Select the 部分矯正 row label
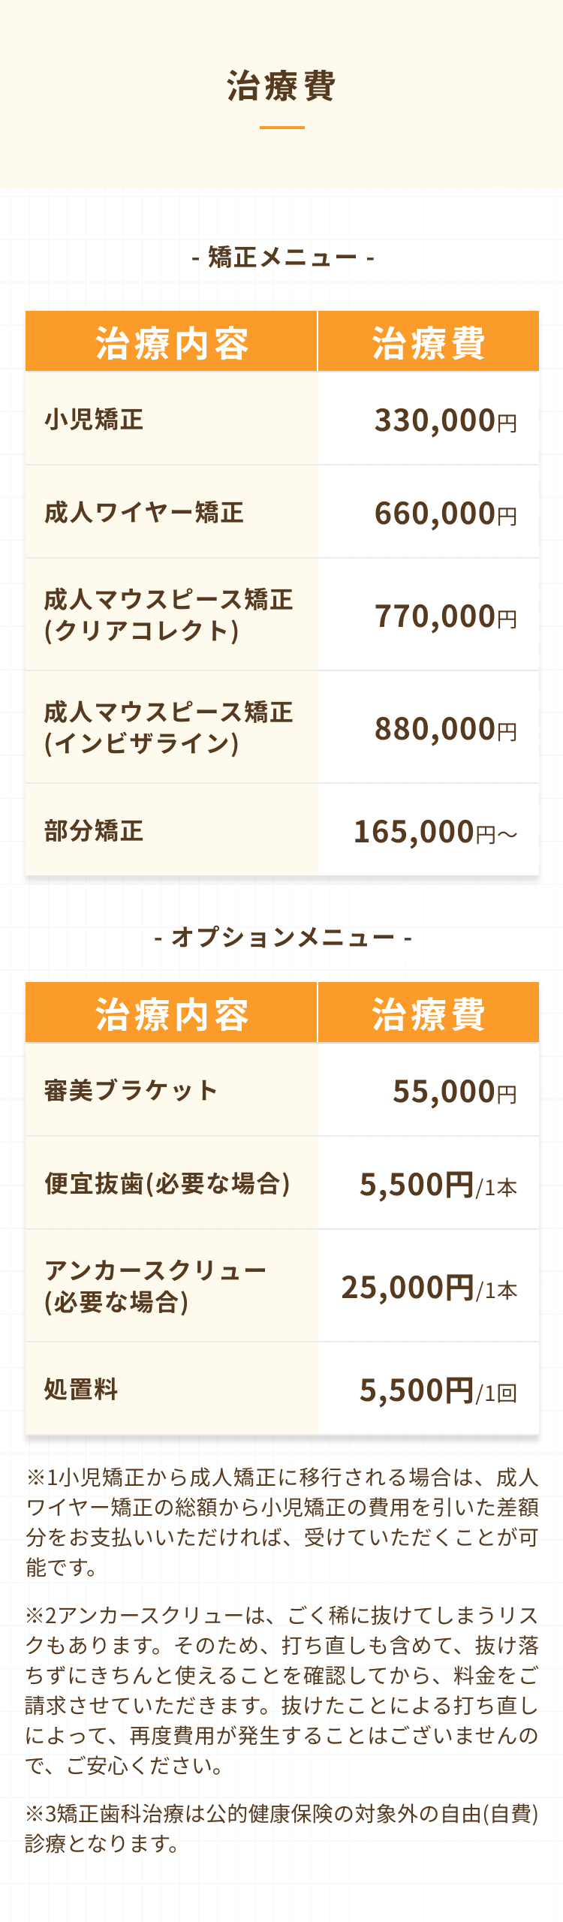 point(94,831)
